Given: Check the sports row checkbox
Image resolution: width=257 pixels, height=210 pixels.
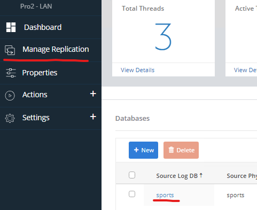Looking at the screenshot, I should [132, 194].
